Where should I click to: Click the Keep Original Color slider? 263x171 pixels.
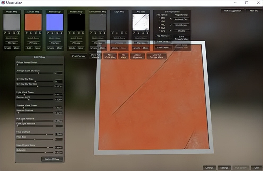point(35,147)
